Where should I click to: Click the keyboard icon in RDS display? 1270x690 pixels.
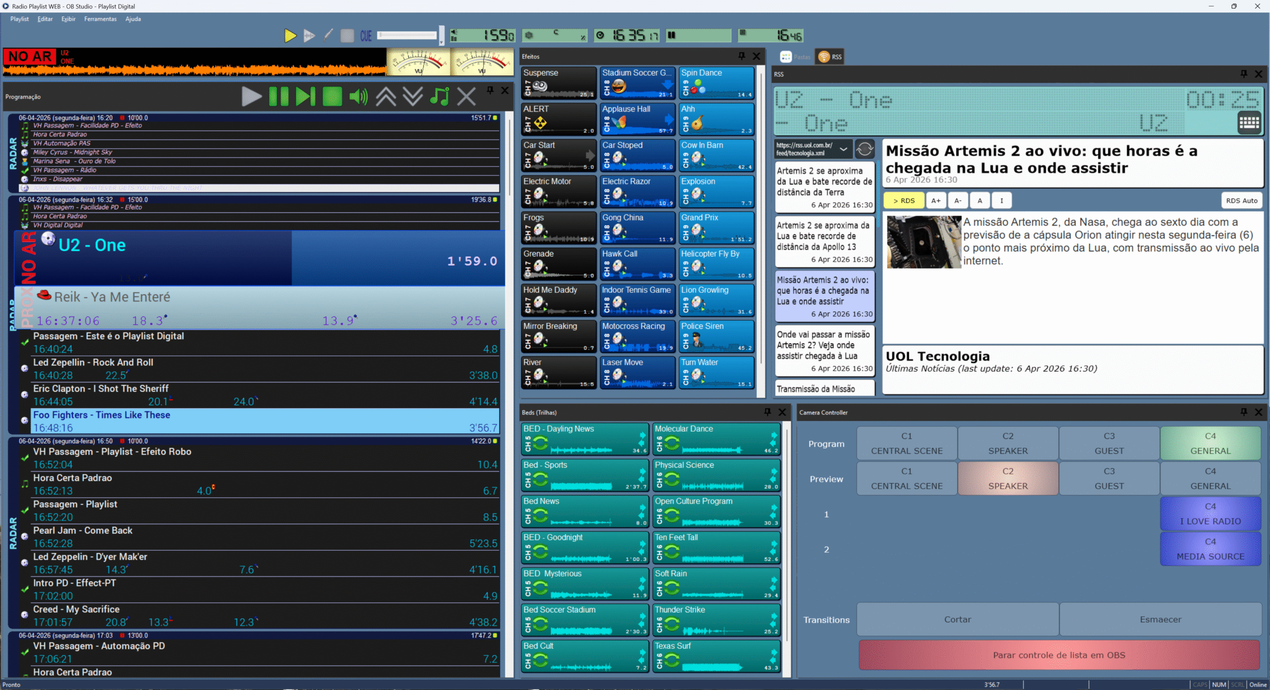click(1249, 122)
